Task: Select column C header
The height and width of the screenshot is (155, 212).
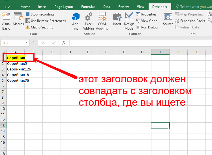Action: (52, 52)
